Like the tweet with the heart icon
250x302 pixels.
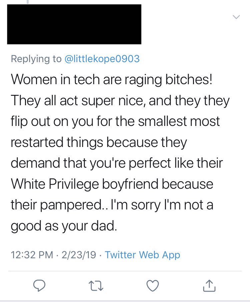click(153, 285)
